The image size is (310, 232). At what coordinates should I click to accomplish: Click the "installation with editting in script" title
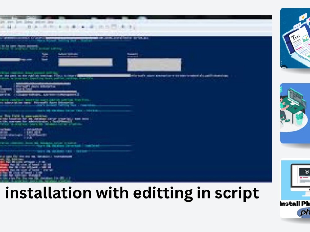pos(132,193)
